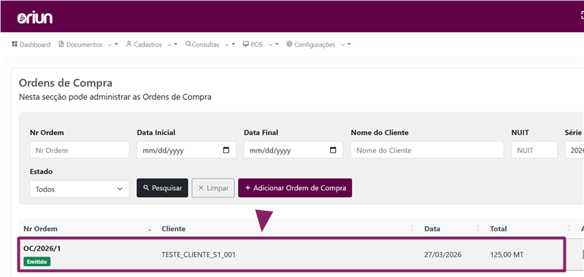Viewport: 584px width, 277px height.
Task: Open the Estado dropdown showing Todos
Action: pos(80,189)
